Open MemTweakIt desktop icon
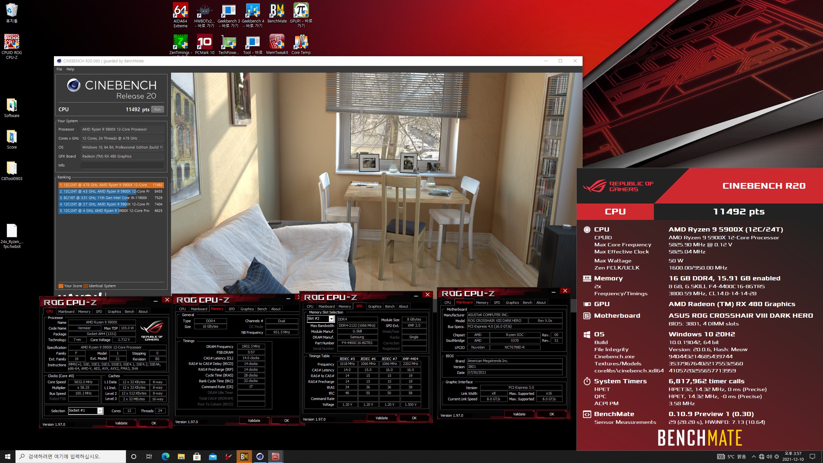The width and height of the screenshot is (823, 463). 277,45
